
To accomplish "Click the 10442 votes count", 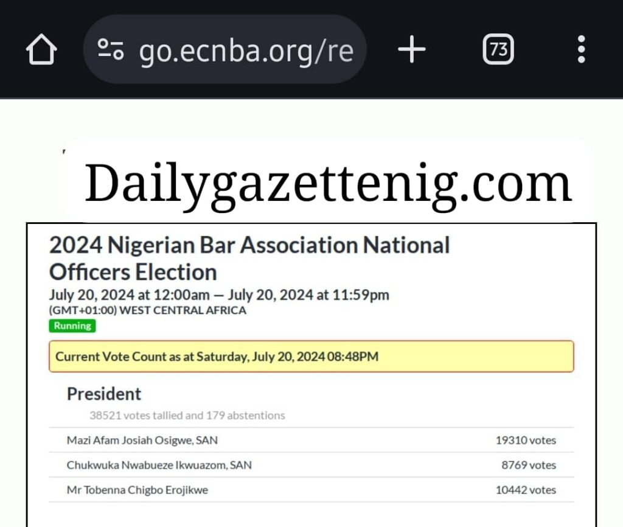I will pyautogui.click(x=525, y=490).
